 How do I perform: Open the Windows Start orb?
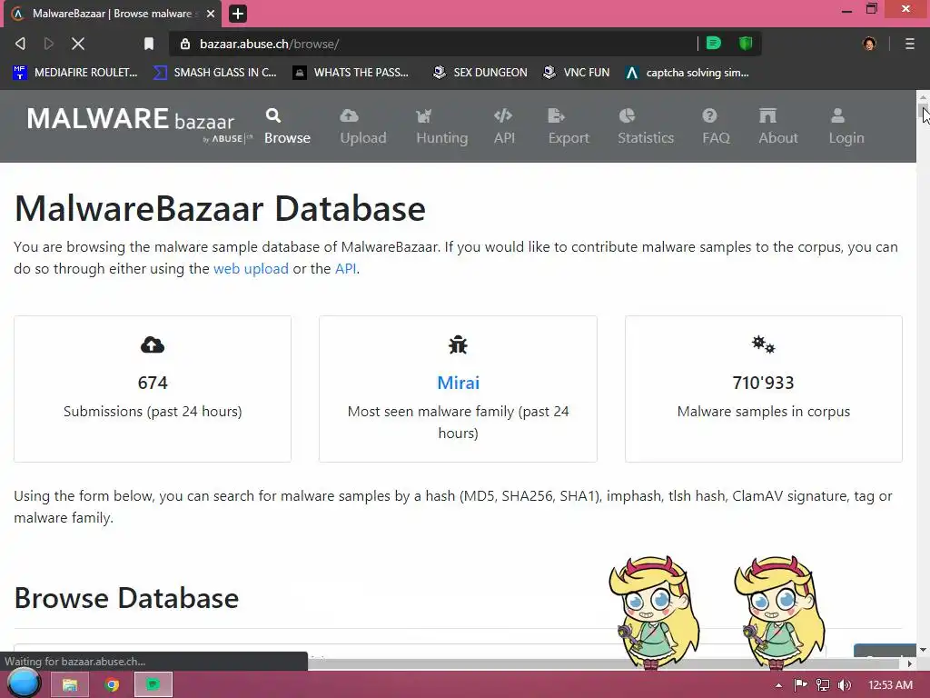[23, 683]
